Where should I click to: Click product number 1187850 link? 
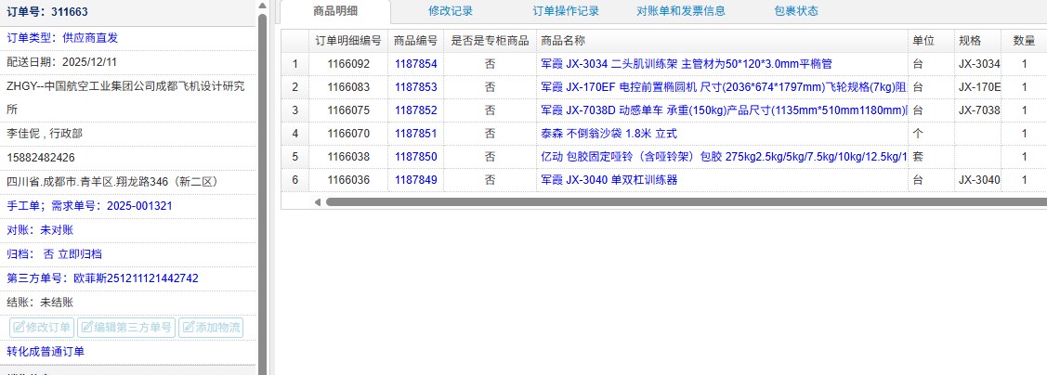pos(415,156)
